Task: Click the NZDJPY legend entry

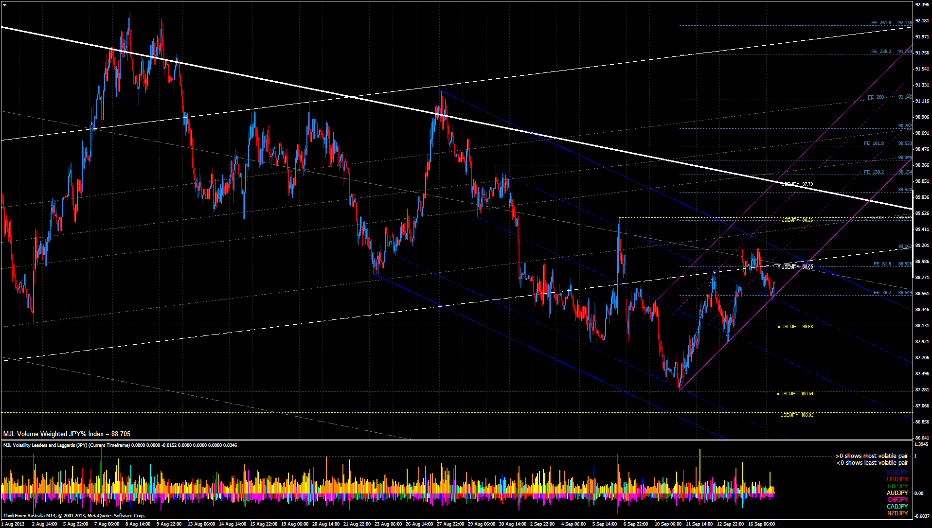Action: coord(897,513)
